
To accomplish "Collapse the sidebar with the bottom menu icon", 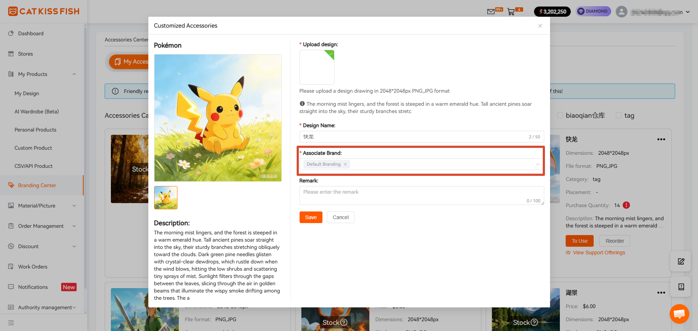I will [11, 323].
